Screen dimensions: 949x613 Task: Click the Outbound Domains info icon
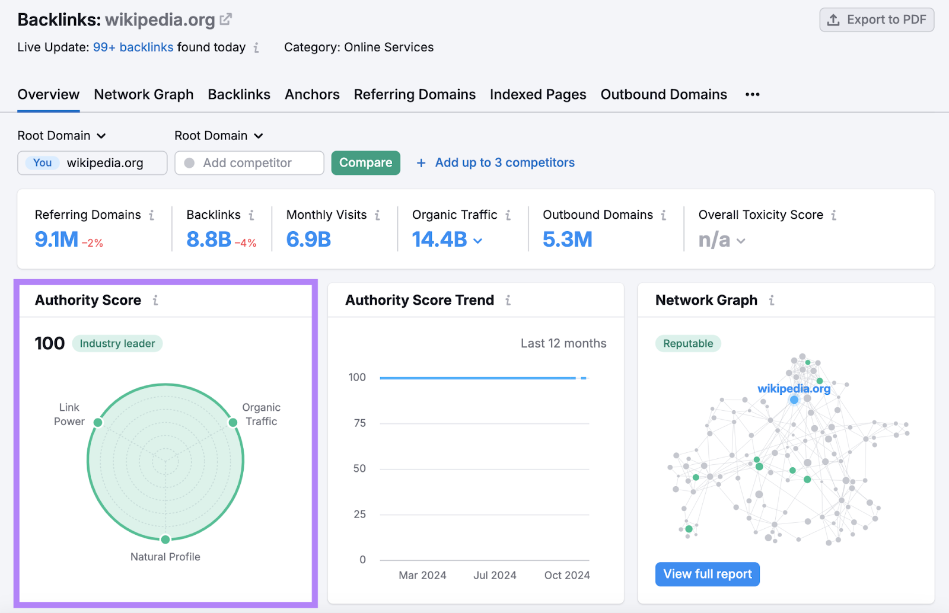tap(664, 215)
